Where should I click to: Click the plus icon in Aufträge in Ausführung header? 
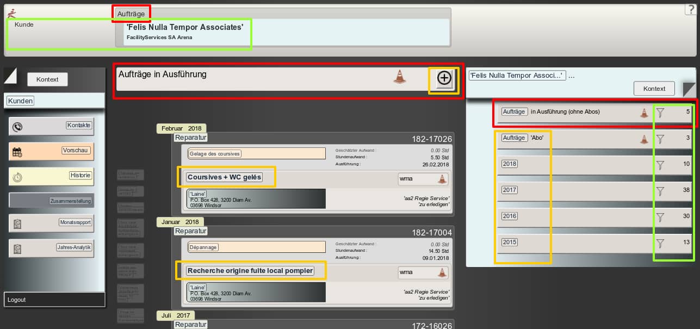[444, 79]
